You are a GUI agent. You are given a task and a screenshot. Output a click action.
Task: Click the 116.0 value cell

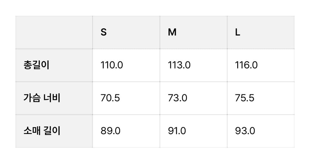click(246, 65)
